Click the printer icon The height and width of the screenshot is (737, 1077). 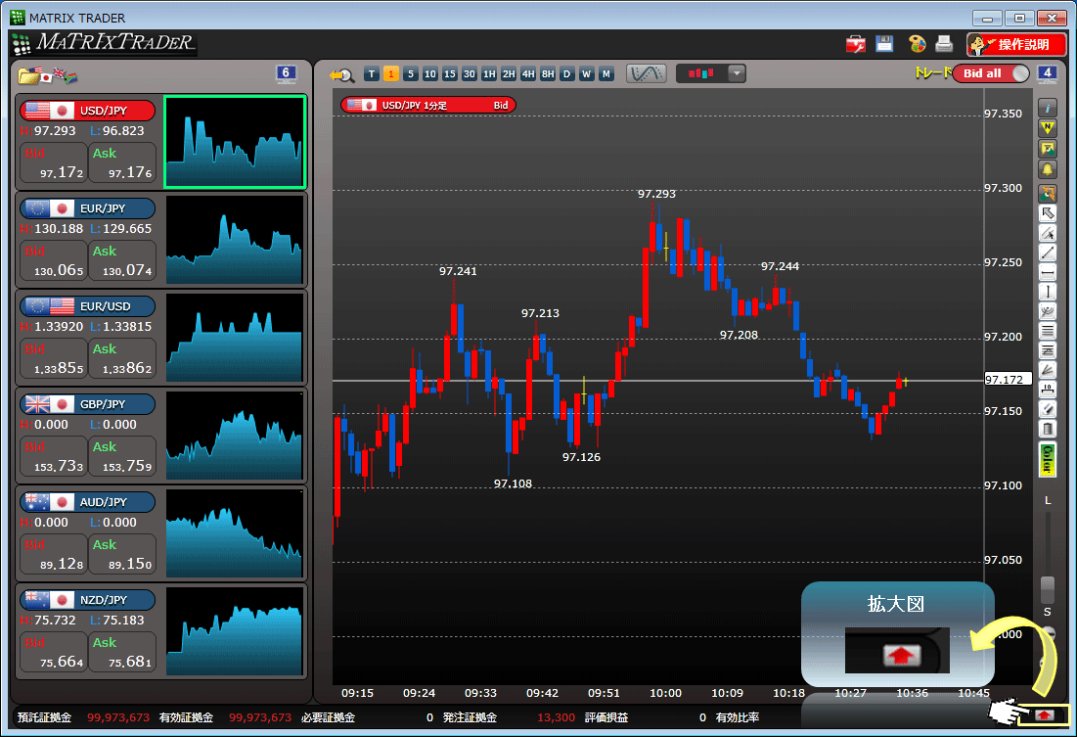coord(944,44)
